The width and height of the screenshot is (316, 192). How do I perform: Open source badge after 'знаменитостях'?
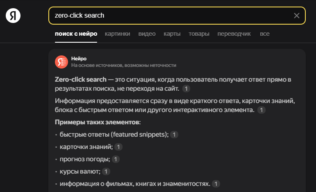pyautogui.click(x=216, y=184)
